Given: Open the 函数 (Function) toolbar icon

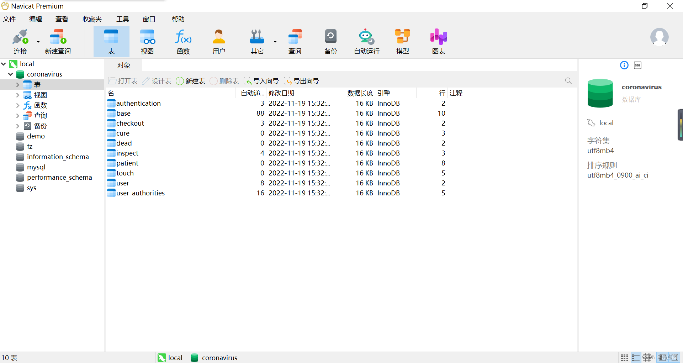Looking at the screenshot, I should point(183,42).
